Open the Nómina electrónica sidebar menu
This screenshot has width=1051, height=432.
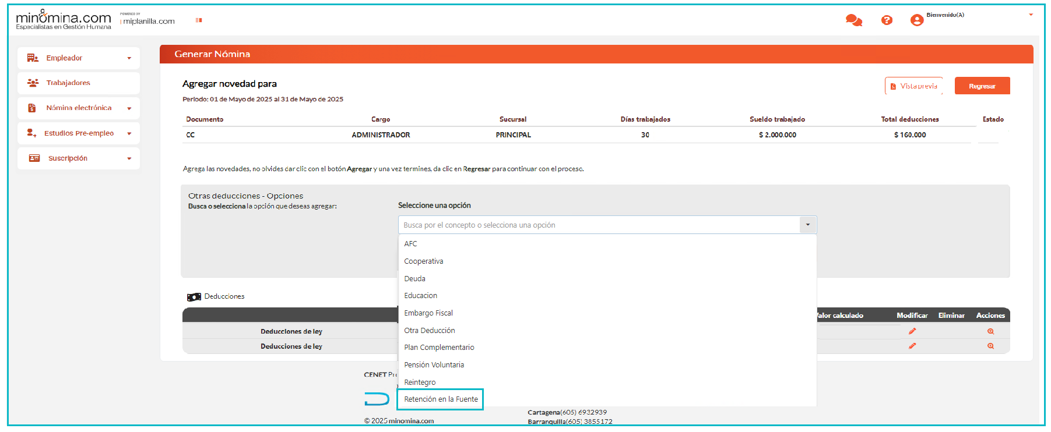79,108
